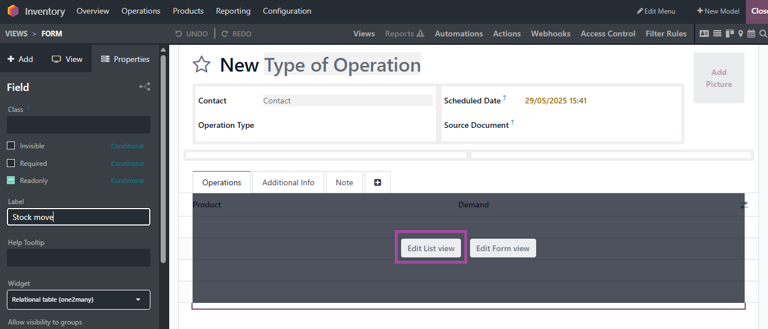This screenshot has width=768, height=329.
Task: Click New Model in top bar
Action: [x=718, y=11]
